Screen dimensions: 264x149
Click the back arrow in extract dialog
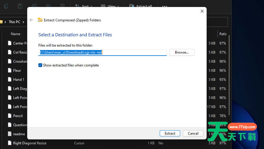(31, 20)
